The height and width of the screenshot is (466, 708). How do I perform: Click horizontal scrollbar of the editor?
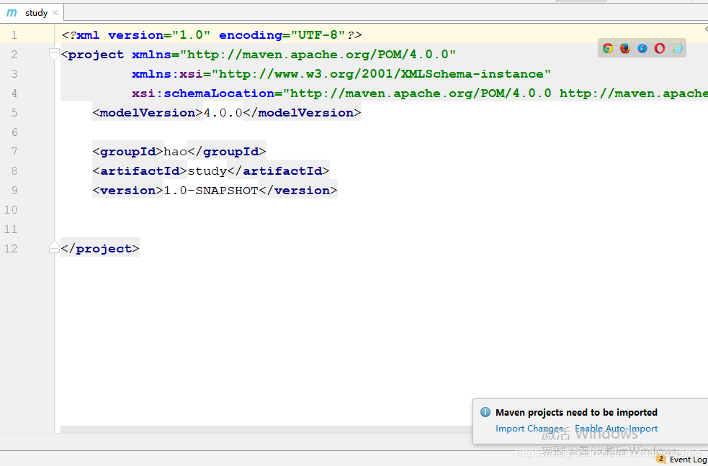(x=266, y=429)
